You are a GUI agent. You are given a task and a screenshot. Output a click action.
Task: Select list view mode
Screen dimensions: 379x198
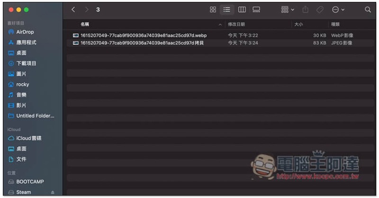click(227, 9)
